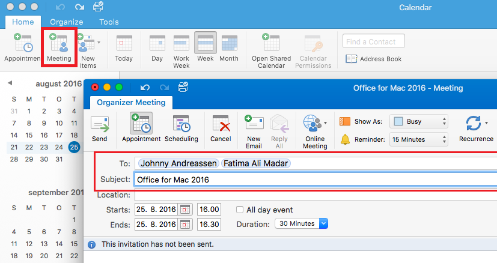Select the Week view

point(206,47)
